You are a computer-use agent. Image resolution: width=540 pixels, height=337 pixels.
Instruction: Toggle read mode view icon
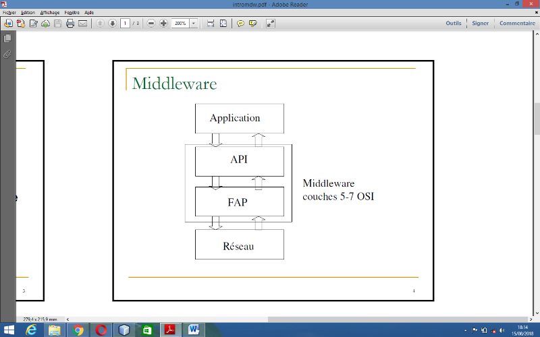click(x=271, y=24)
